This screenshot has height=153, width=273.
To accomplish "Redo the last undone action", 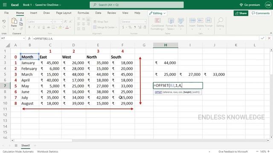I will pos(4,27).
